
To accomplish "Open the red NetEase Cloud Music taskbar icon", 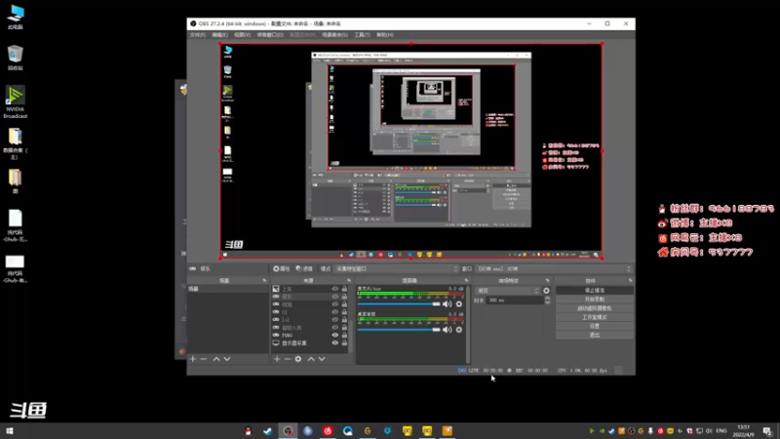I will click(x=328, y=431).
